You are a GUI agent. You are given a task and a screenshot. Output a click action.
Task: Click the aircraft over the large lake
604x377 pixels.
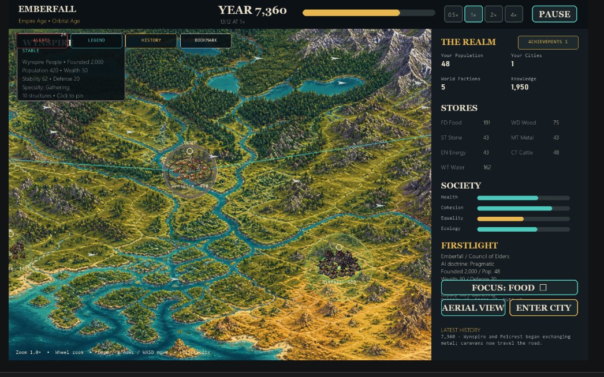click(341, 82)
